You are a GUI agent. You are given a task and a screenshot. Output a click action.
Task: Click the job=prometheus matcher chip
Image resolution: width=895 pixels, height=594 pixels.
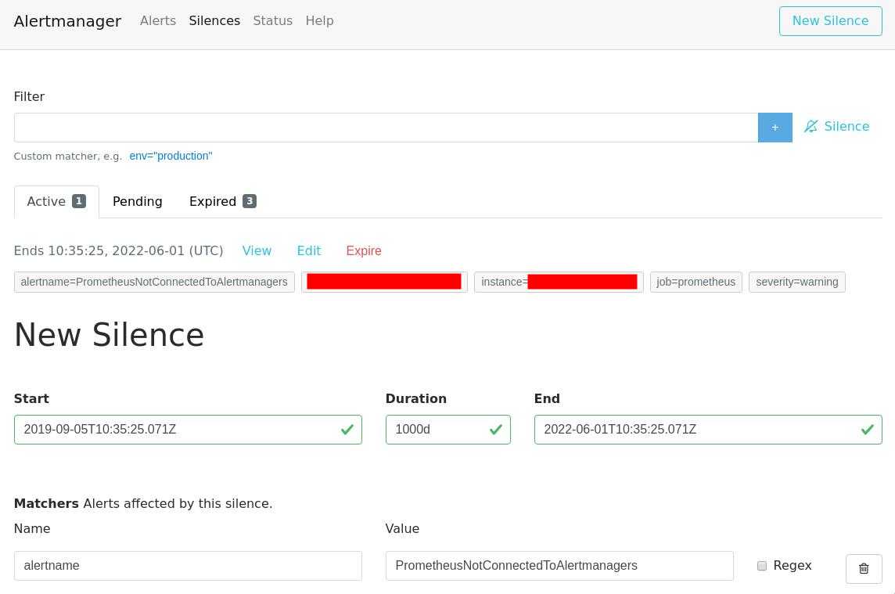696,282
